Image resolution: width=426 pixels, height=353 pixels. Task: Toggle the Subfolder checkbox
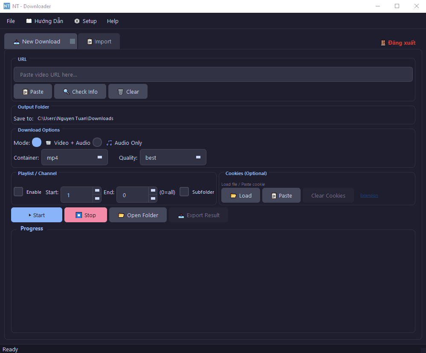click(184, 192)
